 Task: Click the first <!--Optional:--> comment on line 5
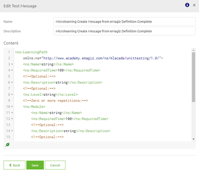click(x=39, y=77)
